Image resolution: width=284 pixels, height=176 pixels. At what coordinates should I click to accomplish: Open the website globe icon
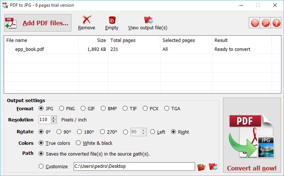(255, 23)
